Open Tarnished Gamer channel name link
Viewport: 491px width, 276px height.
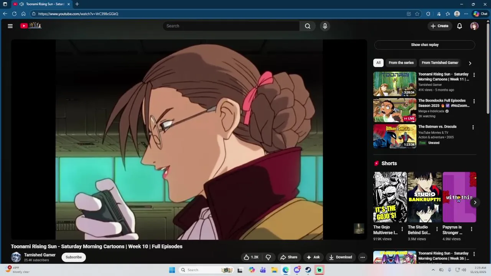(40, 255)
